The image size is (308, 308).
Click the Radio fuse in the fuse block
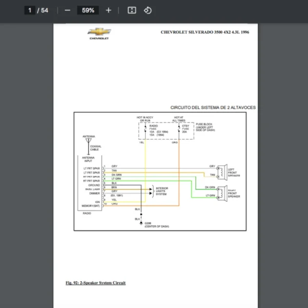pos(153,129)
